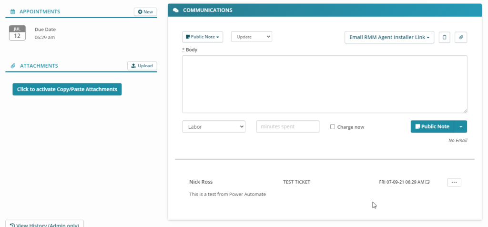The image size is (488, 227).
Task: Click the paperclip attach icon button
Action: (461, 37)
